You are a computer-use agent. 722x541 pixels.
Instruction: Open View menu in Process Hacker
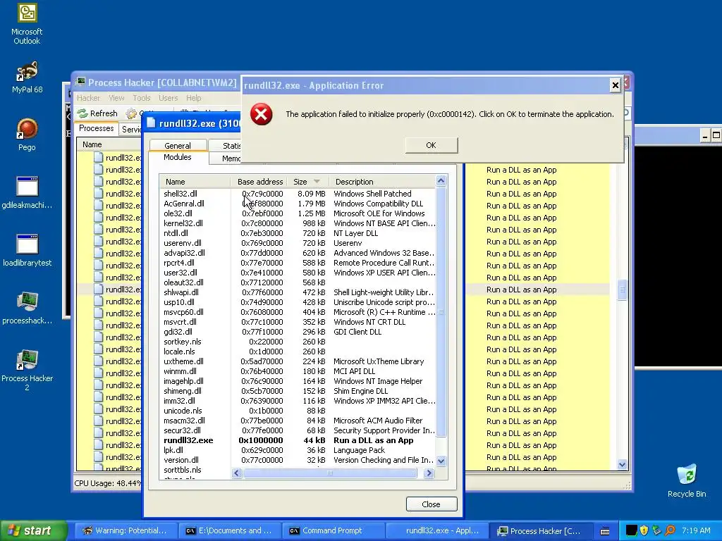pyautogui.click(x=116, y=98)
